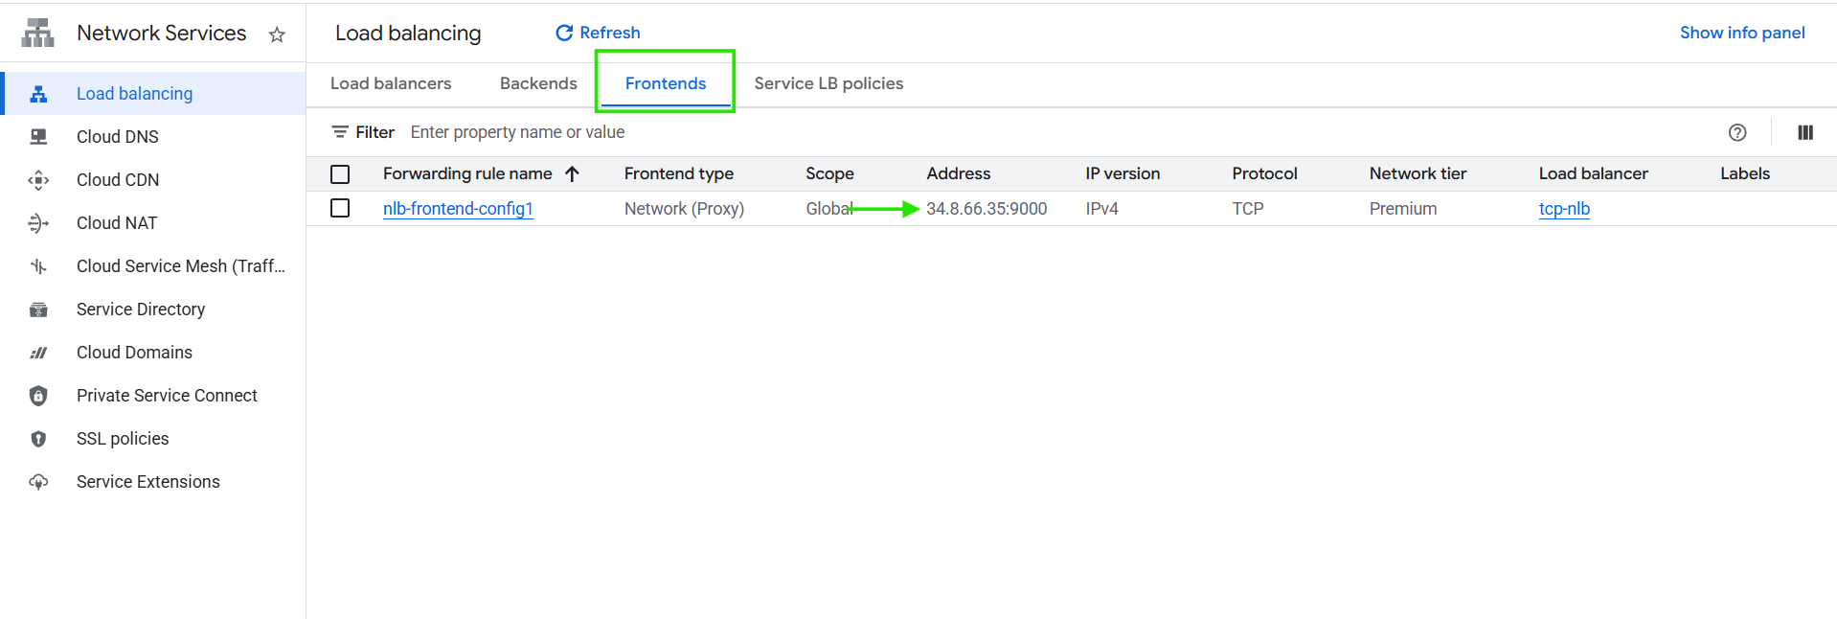This screenshot has height=619, width=1837.
Task: Click the Cloud CDN sidebar icon
Action: click(38, 180)
